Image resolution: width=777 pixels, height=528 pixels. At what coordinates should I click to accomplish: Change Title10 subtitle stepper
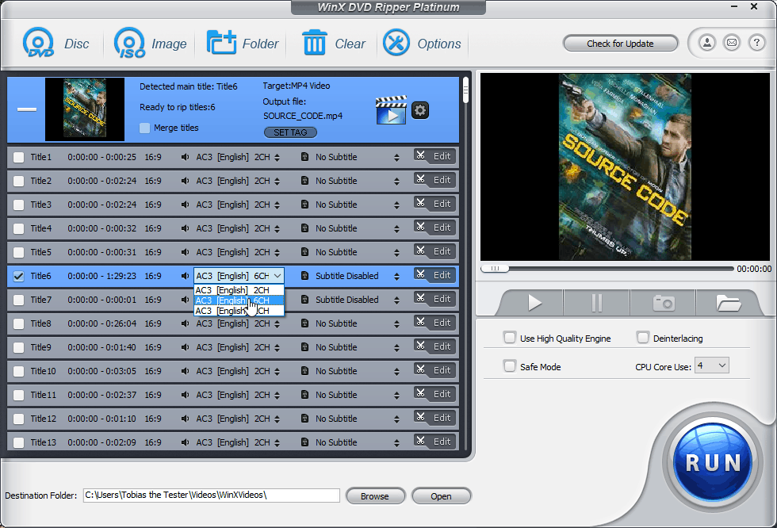pos(396,372)
